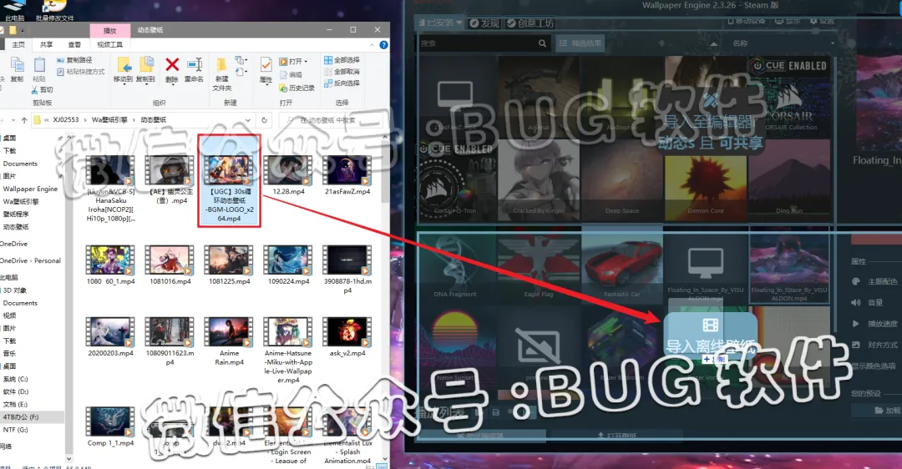The image size is (902, 469).
Task: Click the red X 删除 icon
Action: (172, 64)
